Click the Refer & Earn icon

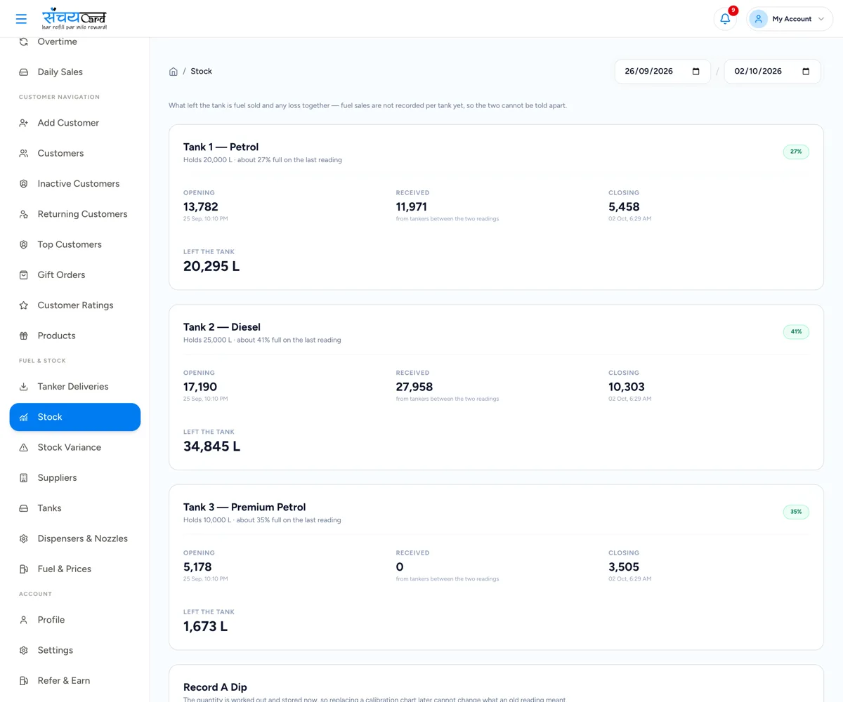point(23,681)
